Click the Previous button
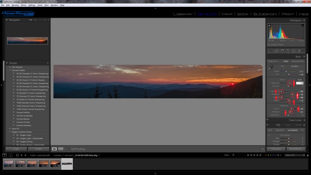311x175 pixels. point(276,149)
